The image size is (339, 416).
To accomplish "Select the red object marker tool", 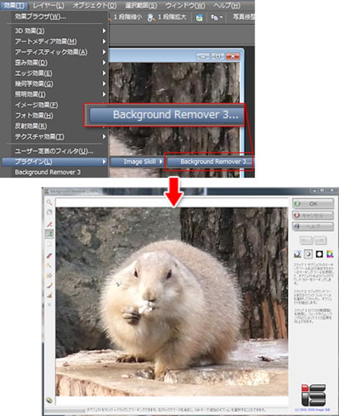I will (x=49, y=224).
